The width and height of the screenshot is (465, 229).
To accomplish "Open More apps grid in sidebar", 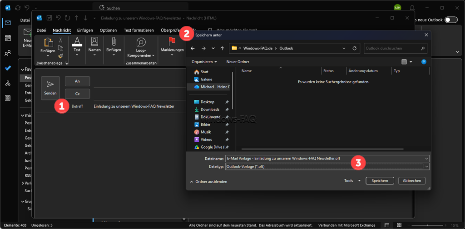I will (x=8, y=98).
